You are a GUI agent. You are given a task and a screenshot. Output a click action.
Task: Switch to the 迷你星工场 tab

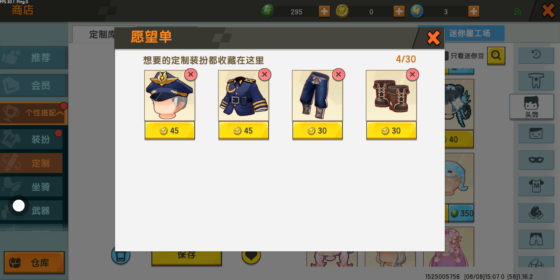pyautogui.click(x=470, y=33)
